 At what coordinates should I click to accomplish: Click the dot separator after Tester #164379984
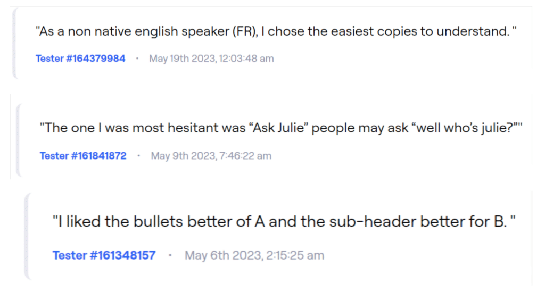[x=137, y=59]
